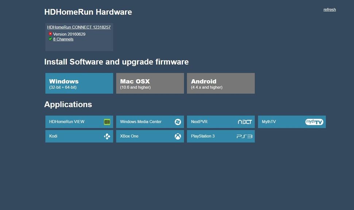This screenshot has height=210, width=354.
Task: Click the MythTV logo icon
Action: click(314, 122)
